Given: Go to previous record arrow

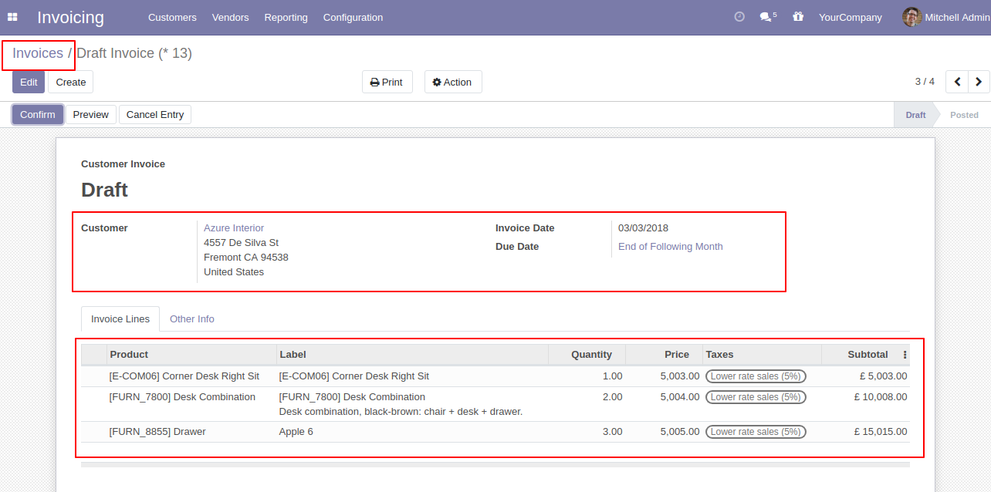Looking at the screenshot, I should click(x=957, y=82).
